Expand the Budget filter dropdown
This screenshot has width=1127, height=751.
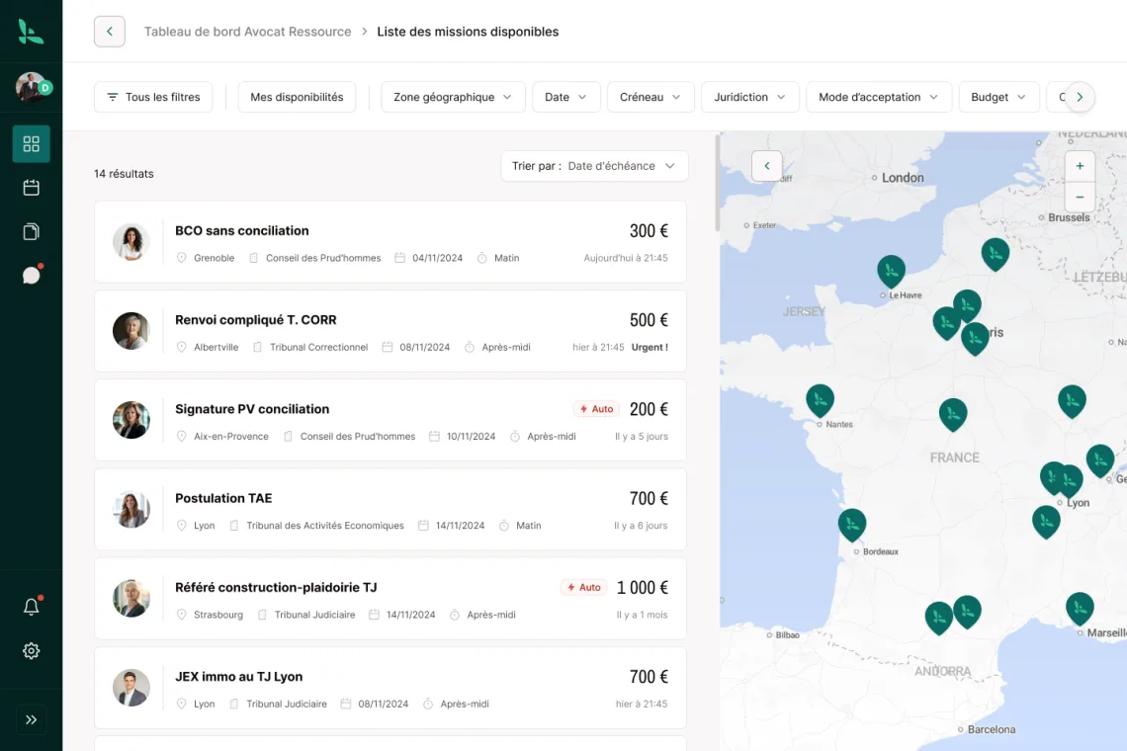tap(998, 97)
